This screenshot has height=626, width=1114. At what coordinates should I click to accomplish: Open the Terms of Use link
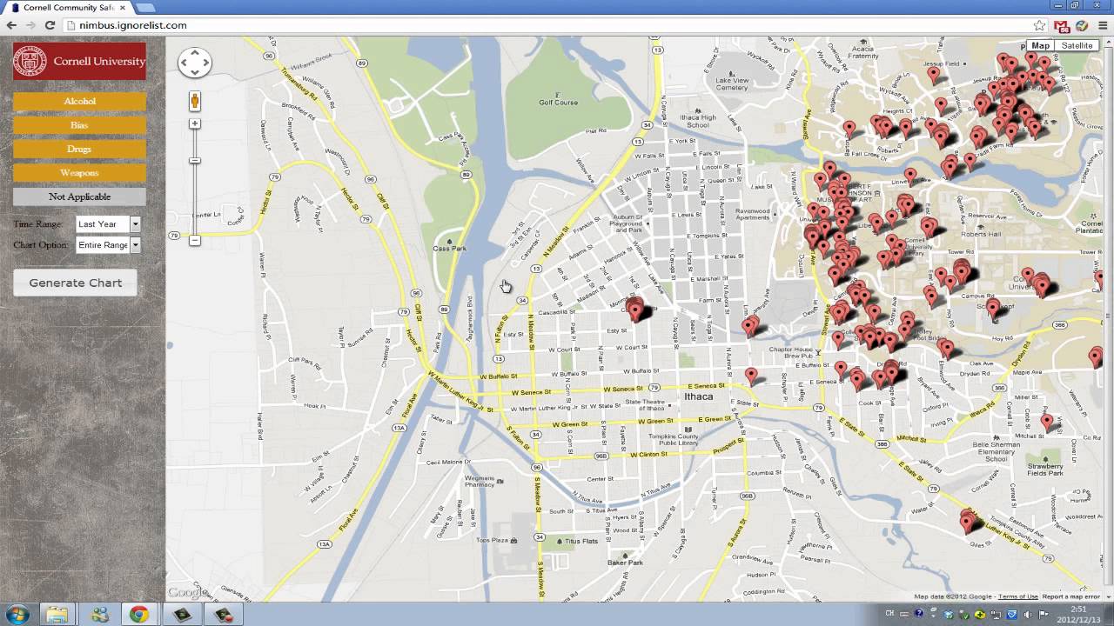(x=1017, y=596)
